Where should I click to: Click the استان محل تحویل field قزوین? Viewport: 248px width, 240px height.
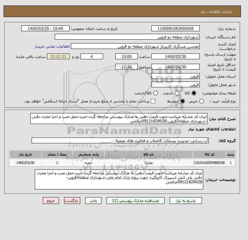[176, 76]
